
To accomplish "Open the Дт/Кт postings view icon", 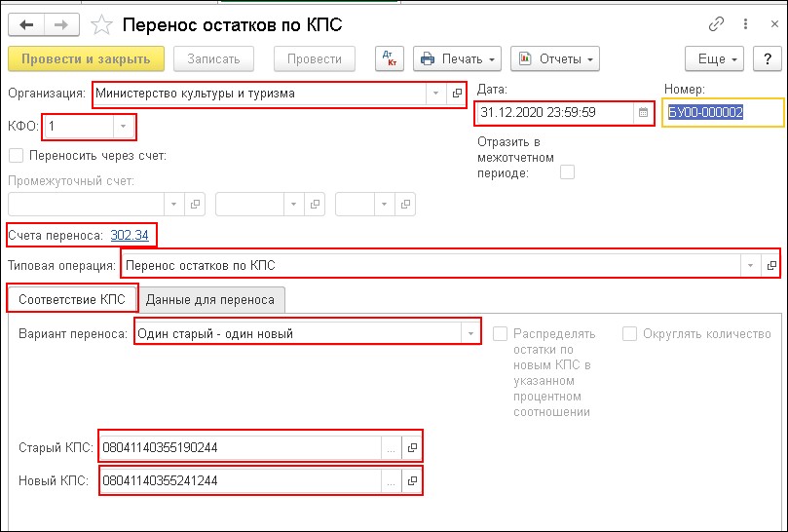I will coord(390,58).
